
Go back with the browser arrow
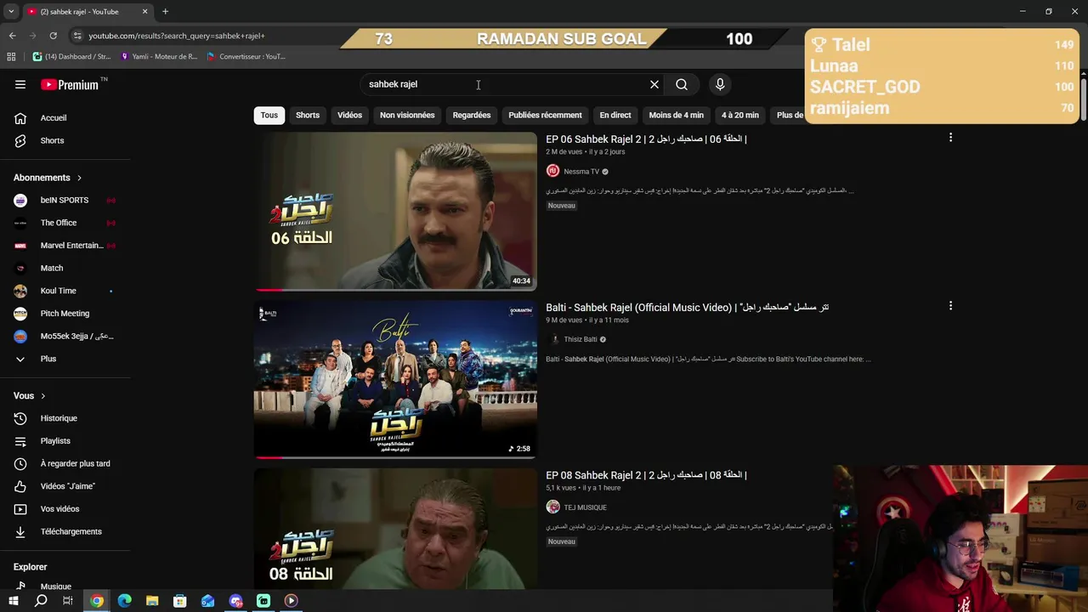(12, 36)
